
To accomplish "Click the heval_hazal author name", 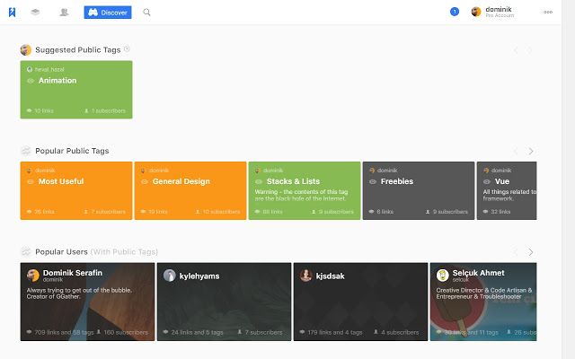I will tap(49, 69).
